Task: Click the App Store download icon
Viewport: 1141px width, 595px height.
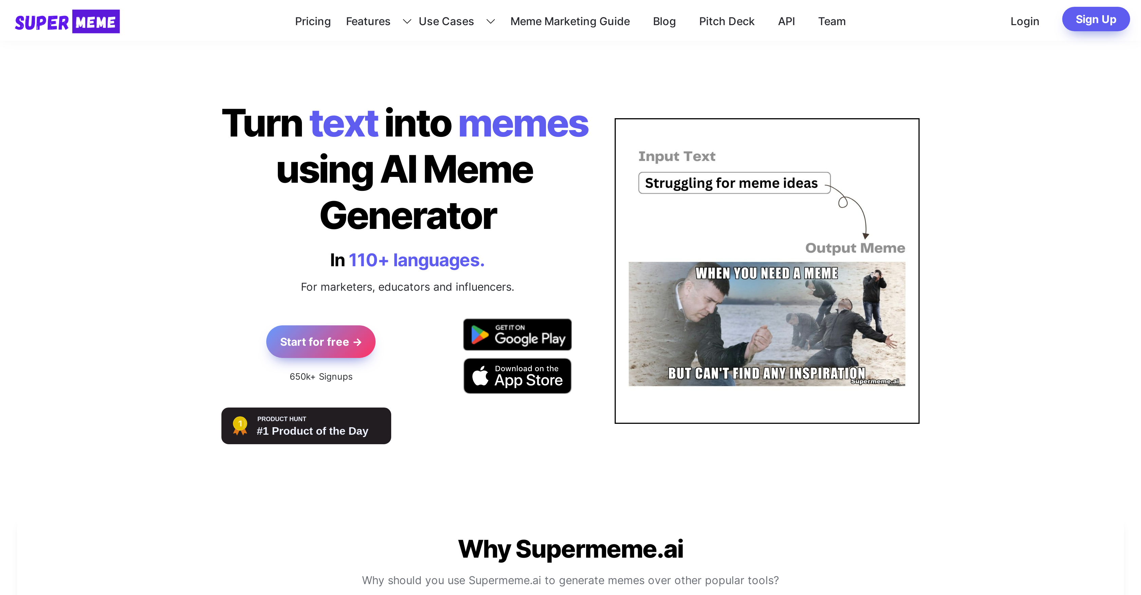Action: pyautogui.click(x=518, y=375)
